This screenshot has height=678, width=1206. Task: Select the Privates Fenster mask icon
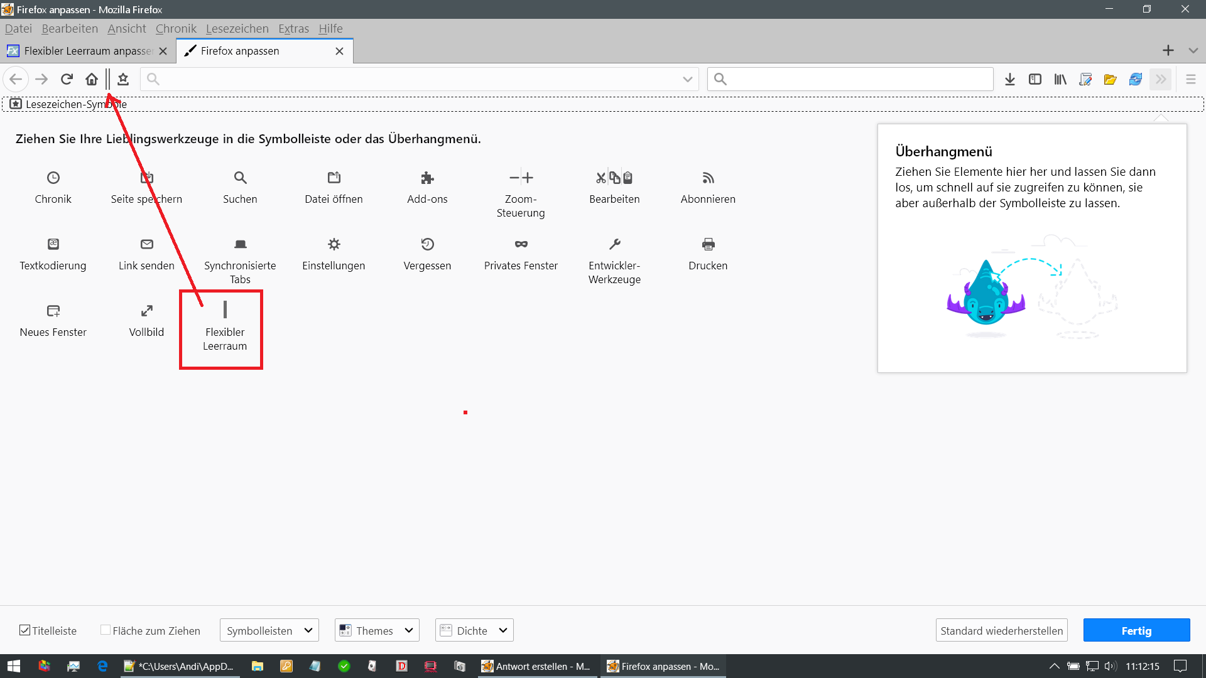(521, 244)
